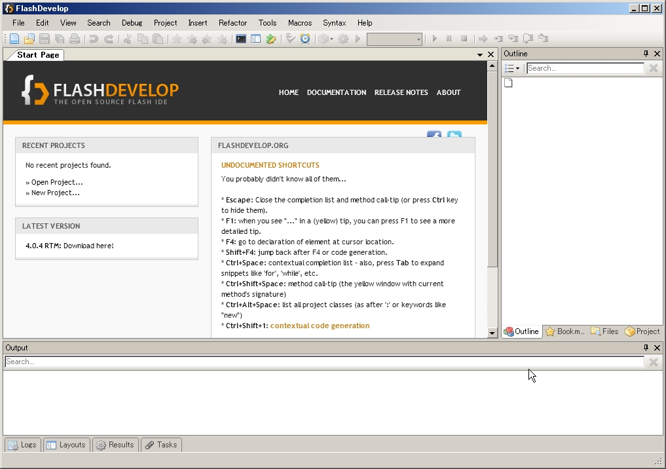Click the Print toolbar icon

[75, 39]
